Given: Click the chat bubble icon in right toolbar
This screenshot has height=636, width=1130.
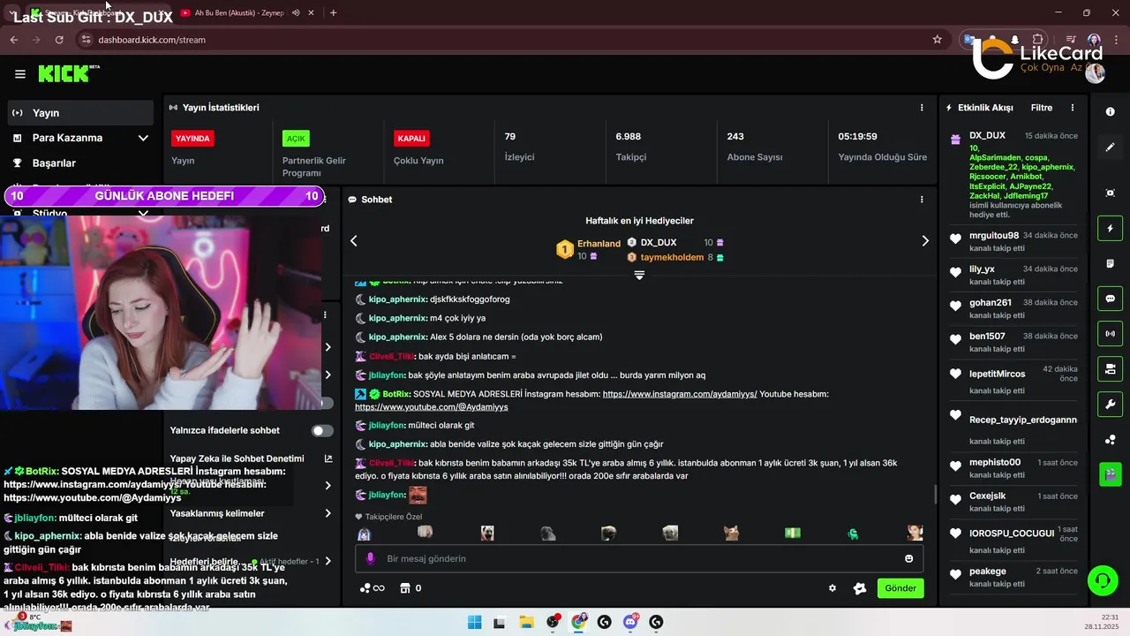Looking at the screenshot, I should 1111,299.
